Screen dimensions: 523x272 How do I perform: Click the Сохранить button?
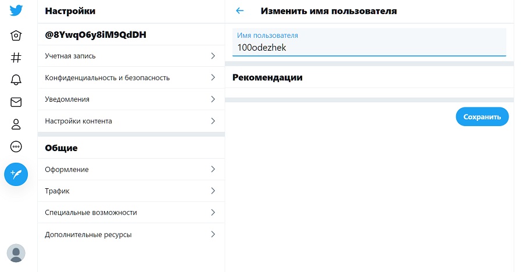click(x=482, y=117)
